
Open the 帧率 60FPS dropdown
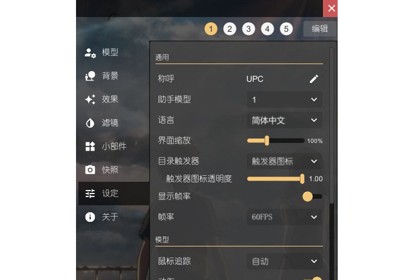click(285, 217)
